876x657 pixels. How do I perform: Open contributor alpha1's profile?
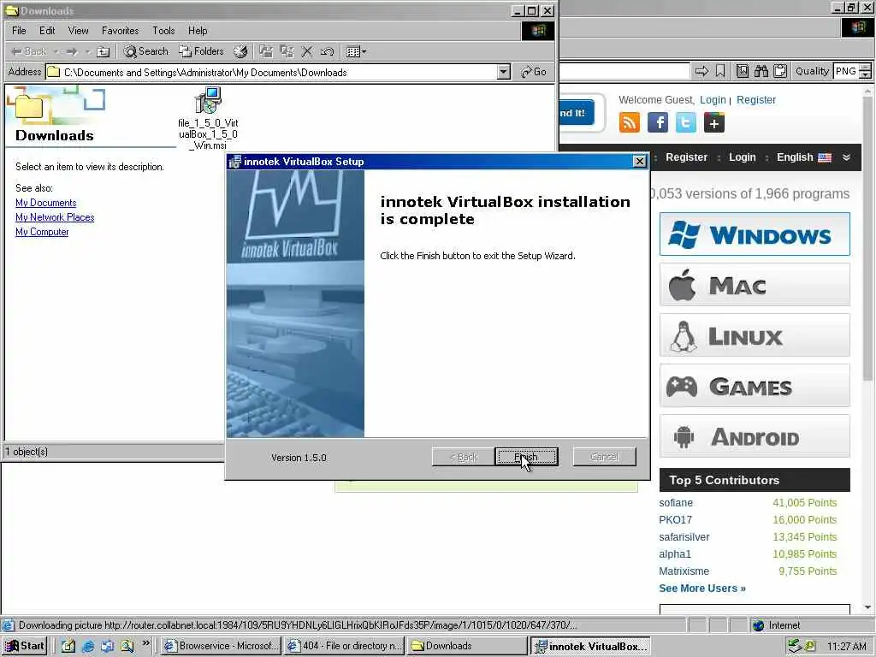click(x=675, y=554)
